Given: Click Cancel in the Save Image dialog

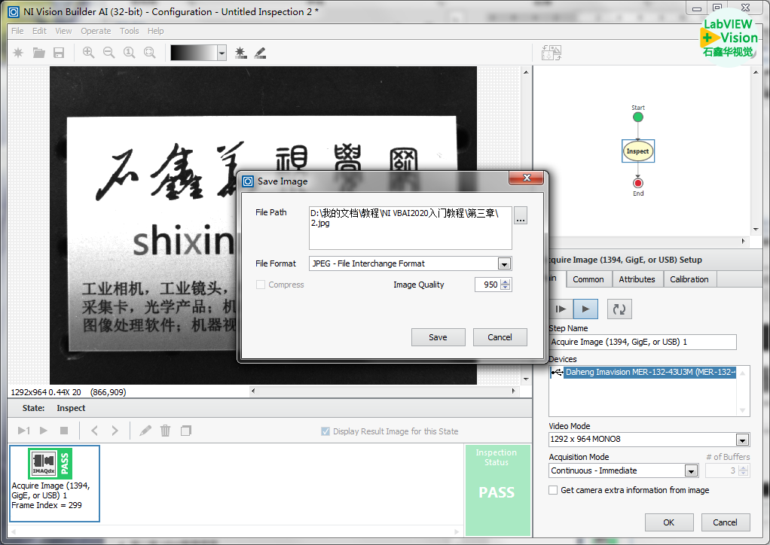Looking at the screenshot, I should coord(500,337).
